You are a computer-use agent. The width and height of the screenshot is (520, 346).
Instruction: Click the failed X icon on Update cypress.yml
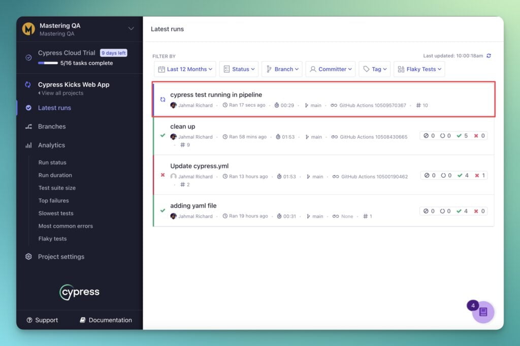(162, 175)
